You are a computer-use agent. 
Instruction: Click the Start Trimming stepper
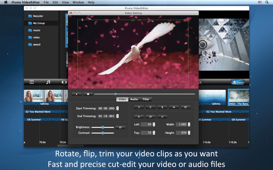click(117, 108)
